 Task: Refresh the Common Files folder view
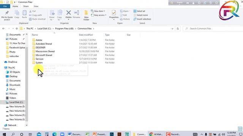(178, 29)
